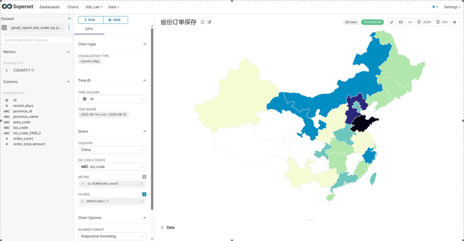Collapse the Query section
The width and height of the screenshot is (464, 241).
coord(144,132)
